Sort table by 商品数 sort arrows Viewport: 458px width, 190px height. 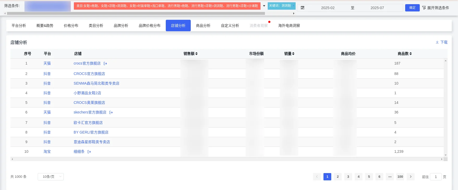(x=411, y=54)
